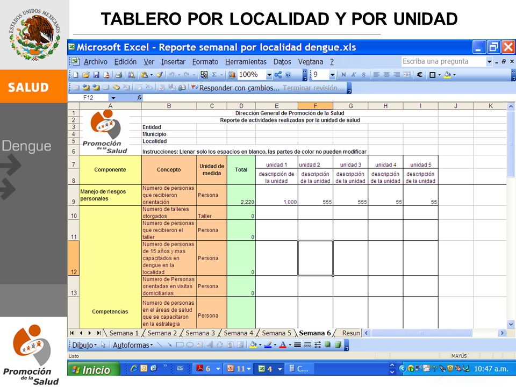
Task: Select column F header
Action: pyautogui.click(x=316, y=106)
